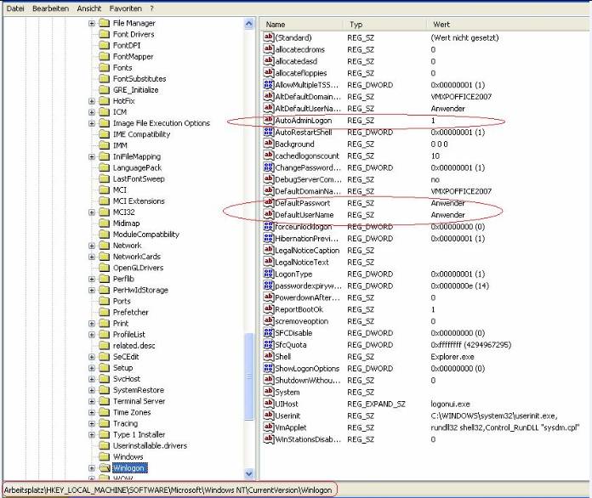Open the Datei menu
This screenshot has width=592, height=498.
14,8
